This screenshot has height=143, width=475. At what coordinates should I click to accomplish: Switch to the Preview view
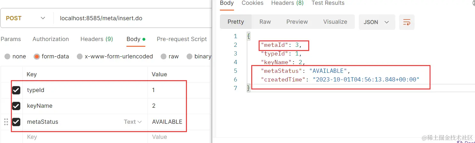pos(297,22)
